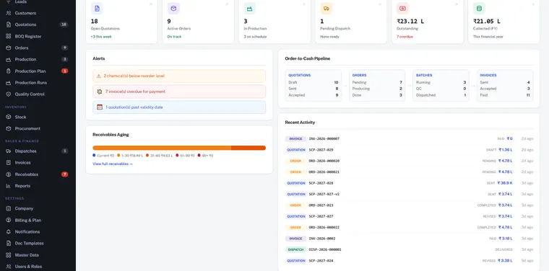Open the QUOTATIONS pipeline stage box
Image resolution: width=549 pixels, height=271 pixels.
314,86
